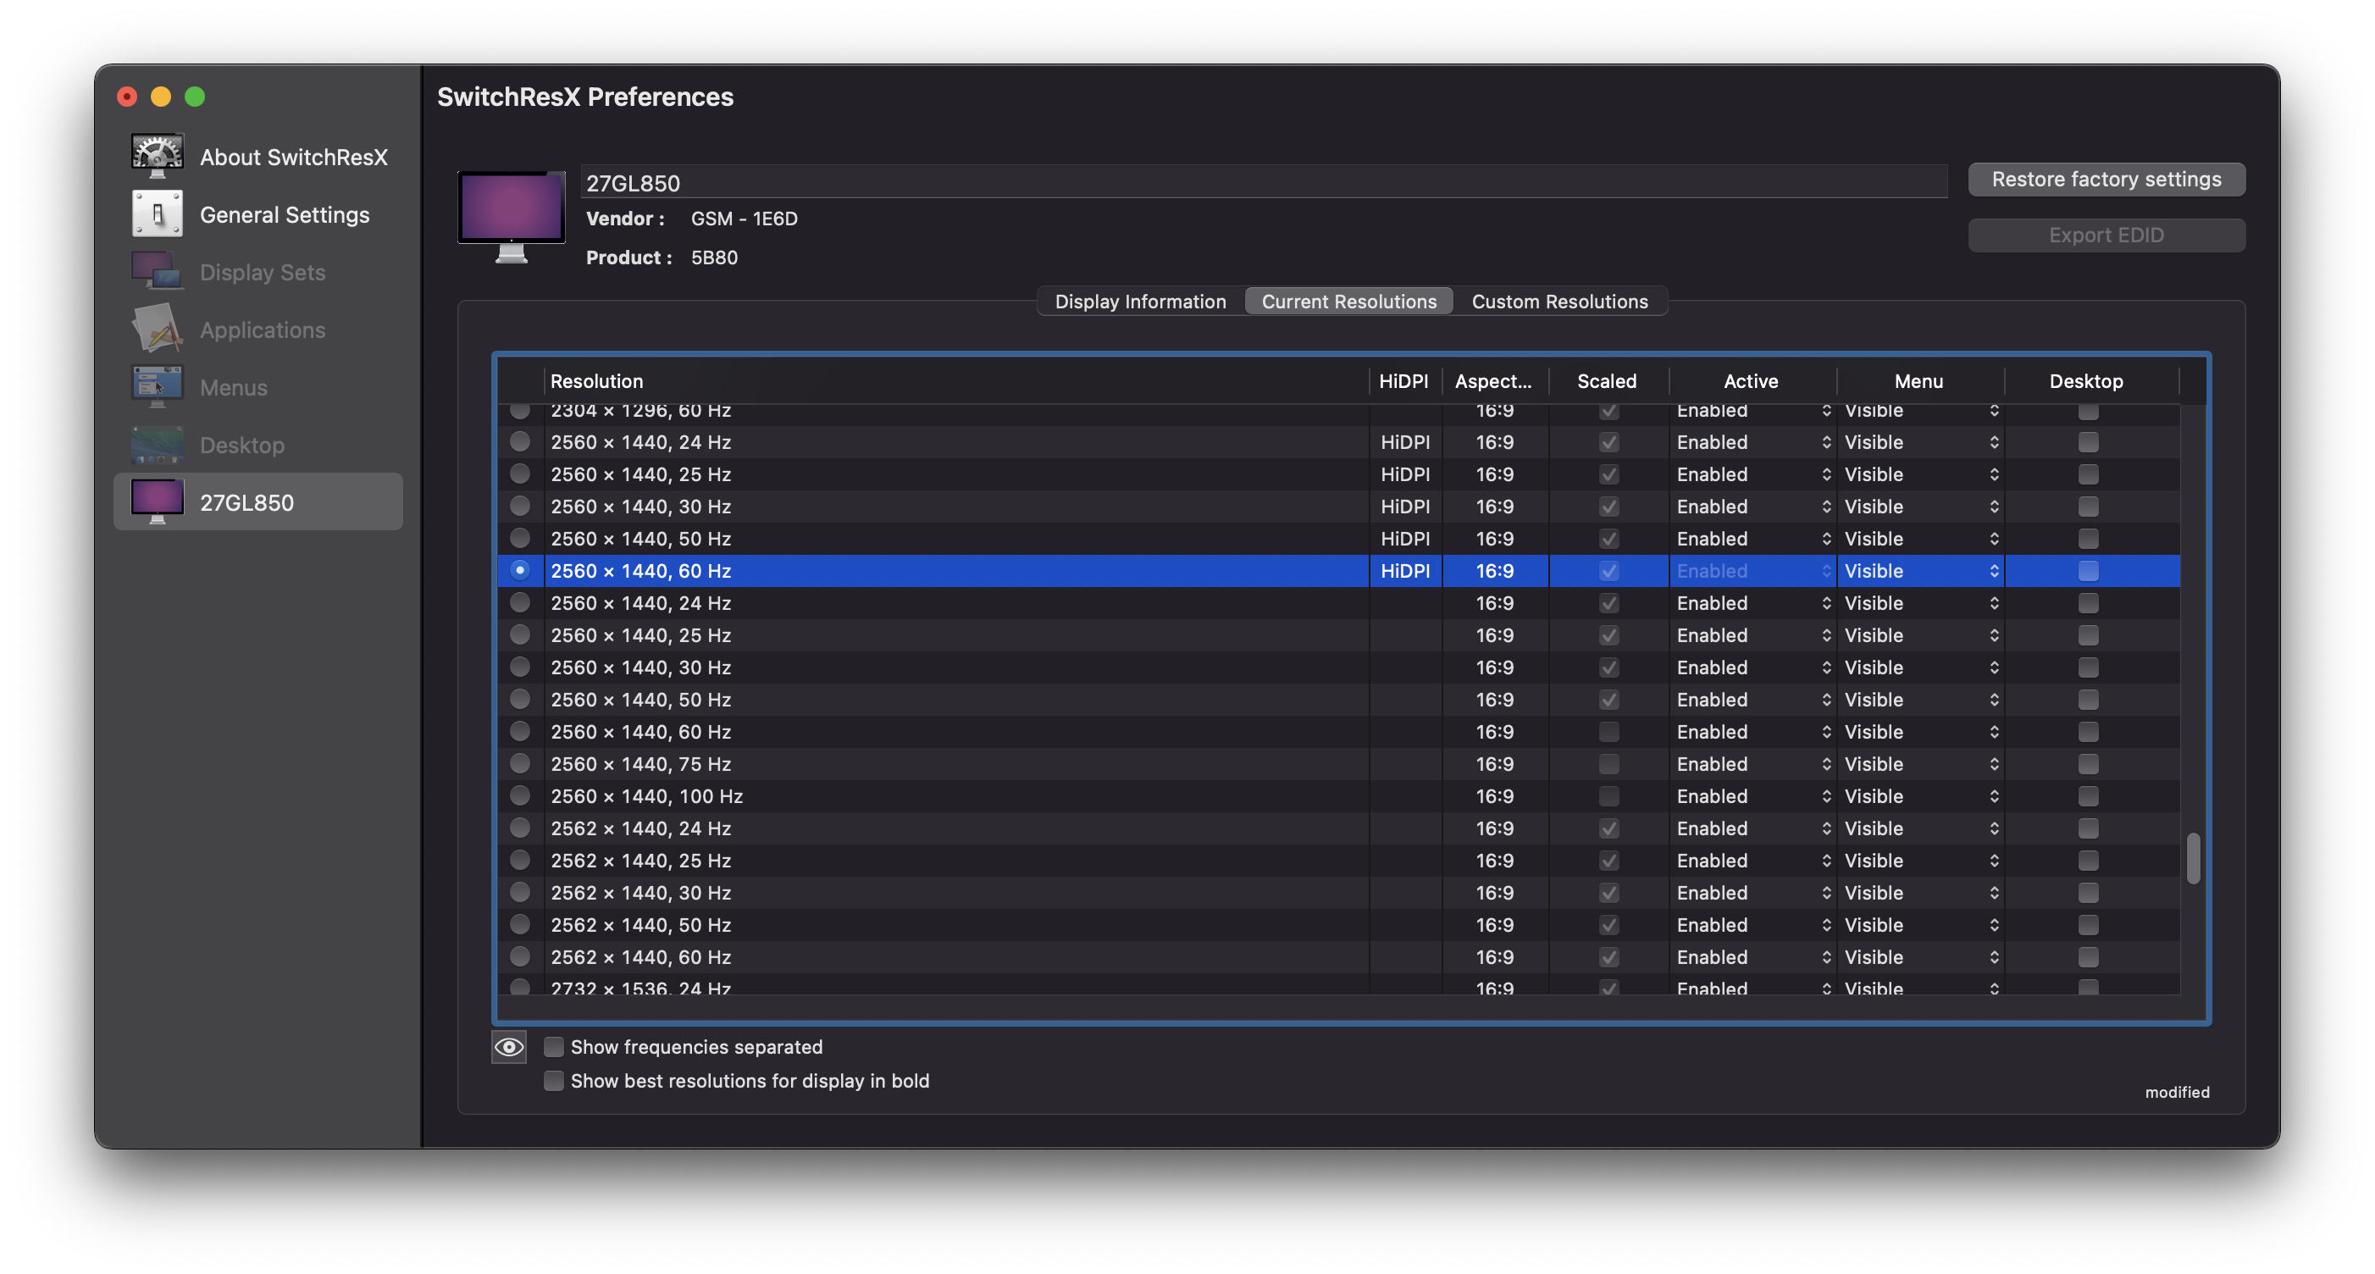The height and width of the screenshot is (1274, 2375).
Task: Click the red close window button
Action: point(127,96)
